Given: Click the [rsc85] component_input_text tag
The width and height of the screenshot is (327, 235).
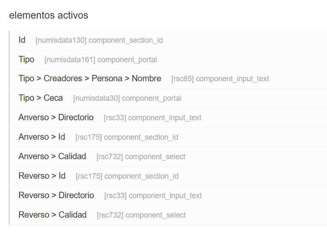Looking at the screenshot, I should pos(220,79).
